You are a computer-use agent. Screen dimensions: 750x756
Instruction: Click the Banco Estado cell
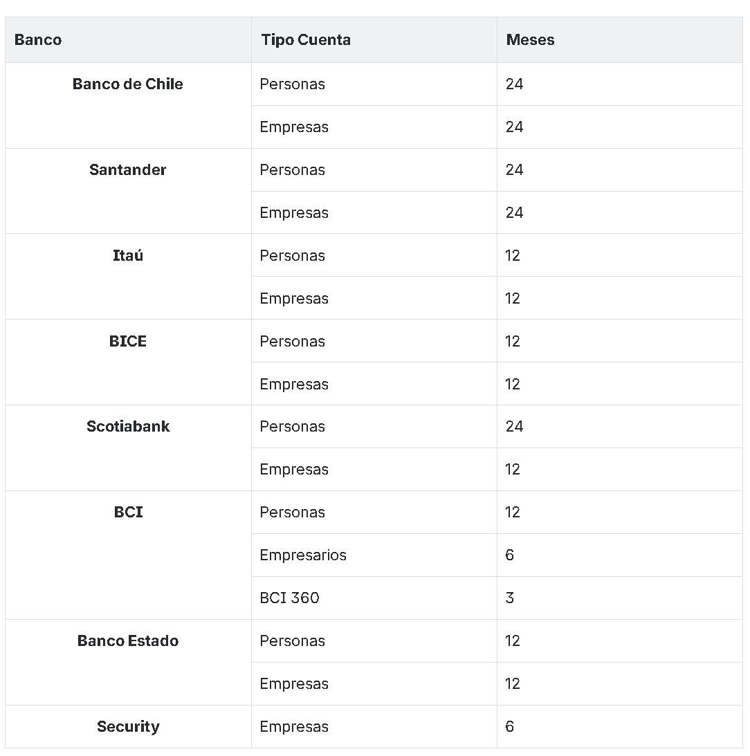click(128, 641)
